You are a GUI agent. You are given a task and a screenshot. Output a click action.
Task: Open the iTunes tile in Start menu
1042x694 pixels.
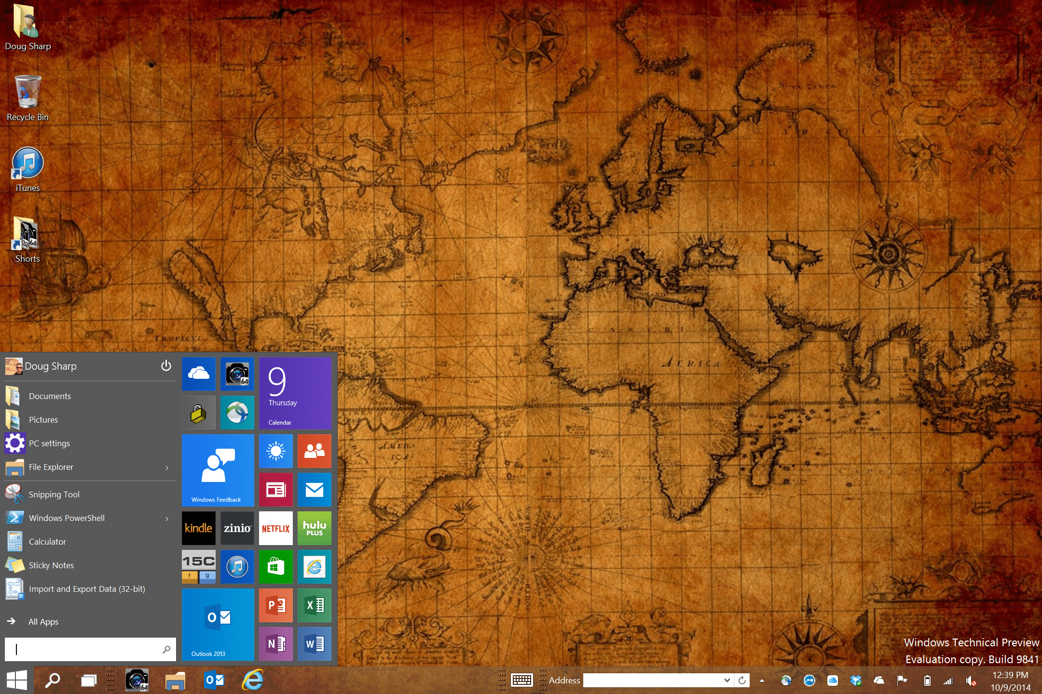[x=237, y=566]
